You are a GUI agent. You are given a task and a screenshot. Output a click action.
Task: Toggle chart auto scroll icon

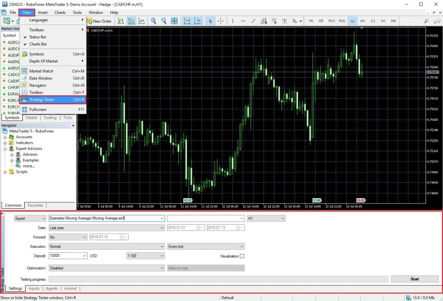point(187,21)
